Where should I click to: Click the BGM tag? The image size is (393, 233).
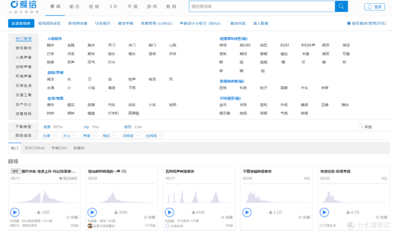click(285, 45)
